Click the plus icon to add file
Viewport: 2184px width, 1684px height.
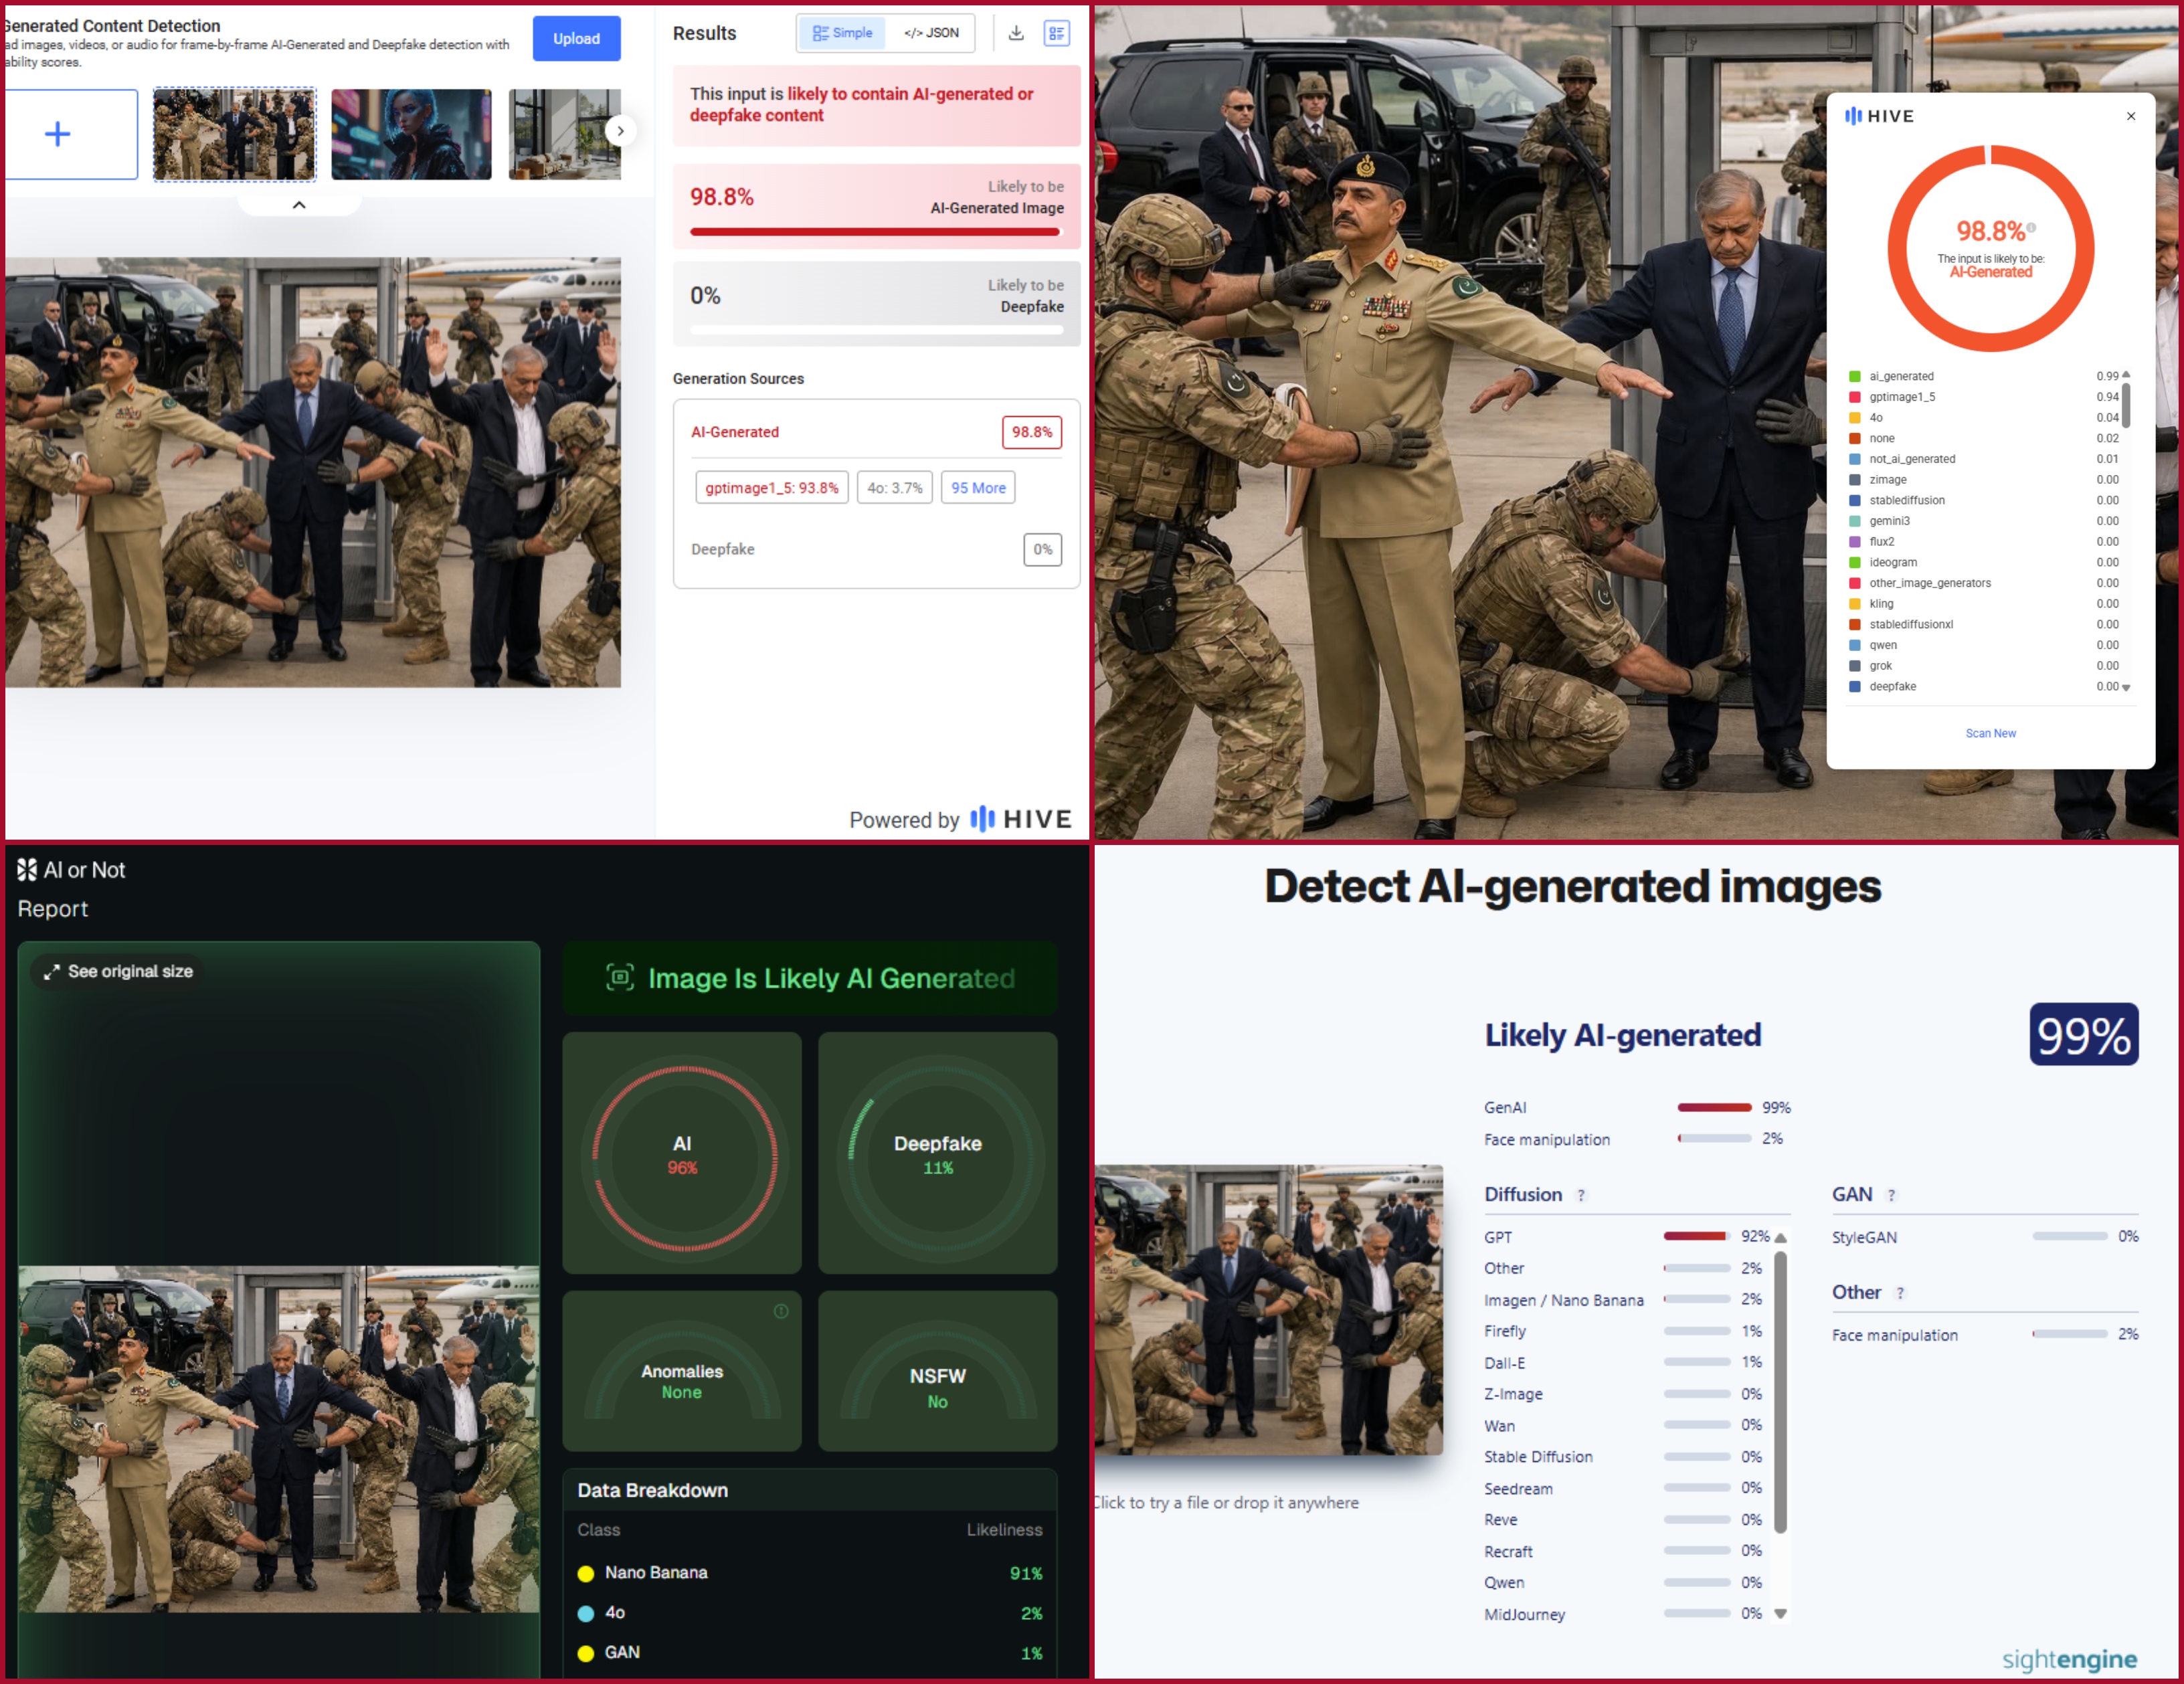[58, 134]
